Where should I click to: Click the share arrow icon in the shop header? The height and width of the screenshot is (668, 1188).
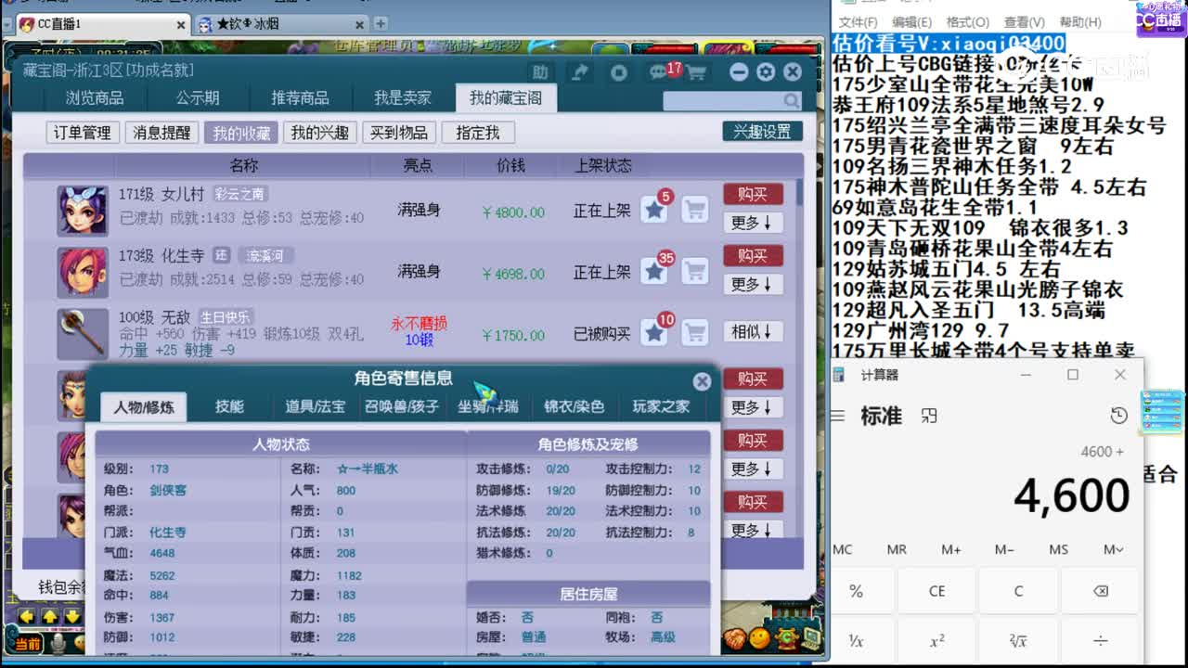[x=580, y=72]
